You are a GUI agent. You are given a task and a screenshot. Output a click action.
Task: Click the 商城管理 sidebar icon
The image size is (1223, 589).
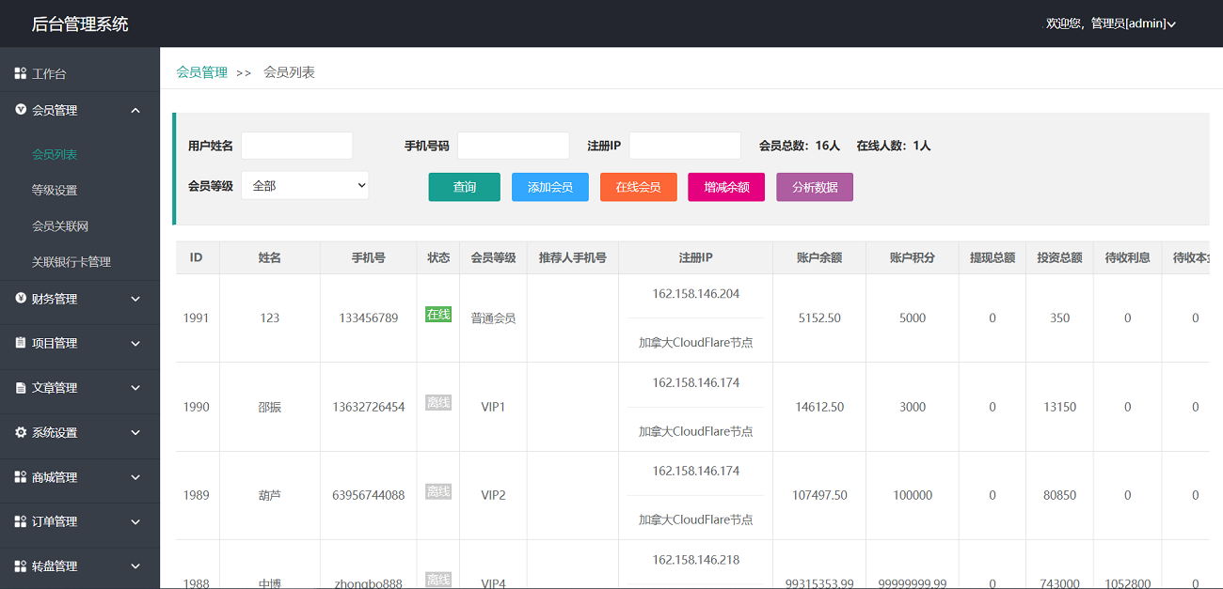click(21, 477)
